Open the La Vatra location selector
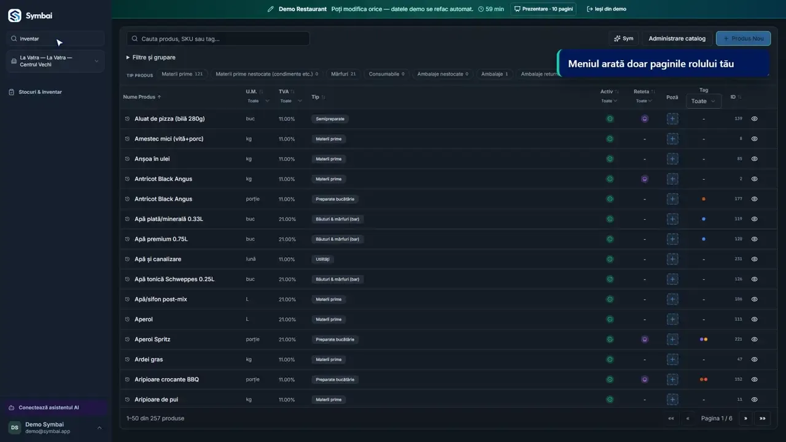 click(x=56, y=61)
